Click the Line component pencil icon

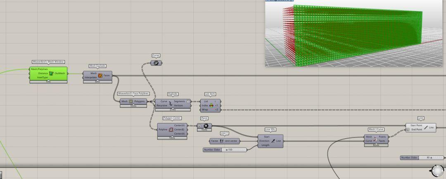(426, 128)
